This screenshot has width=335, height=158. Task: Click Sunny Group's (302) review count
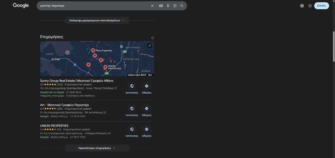pos(60,84)
